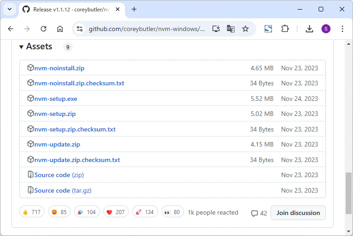The height and width of the screenshot is (236, 353).
Task: Click package icon beside nvm-noinstall.zip
Action: (30, 68)
